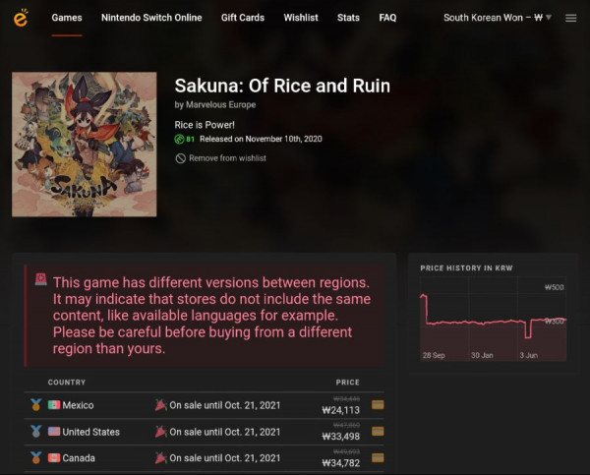Click the 28 Sep chart axis label

tap(434, 355)
